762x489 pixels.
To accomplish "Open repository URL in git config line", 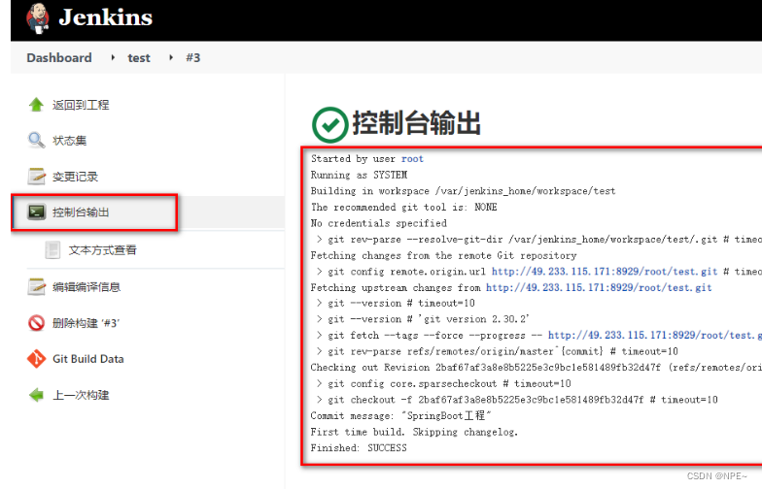I will point(605,272).
